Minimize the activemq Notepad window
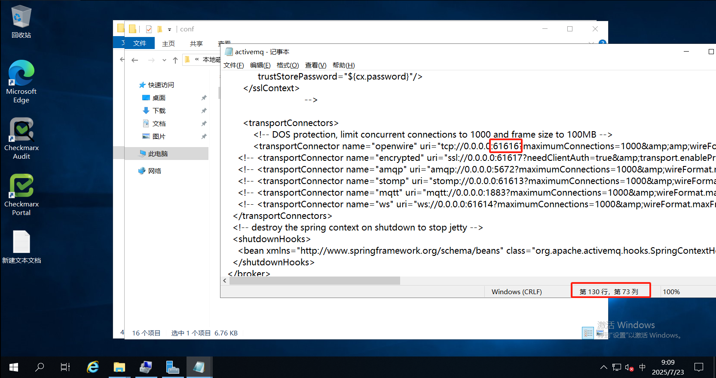Screen dimensions: 716x378 coord(686,52)
